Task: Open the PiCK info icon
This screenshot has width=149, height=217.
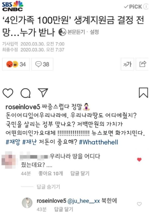Action: (x=146, y=6)
